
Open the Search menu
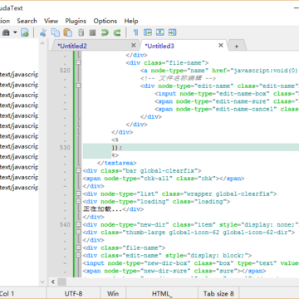pos(27,21)
